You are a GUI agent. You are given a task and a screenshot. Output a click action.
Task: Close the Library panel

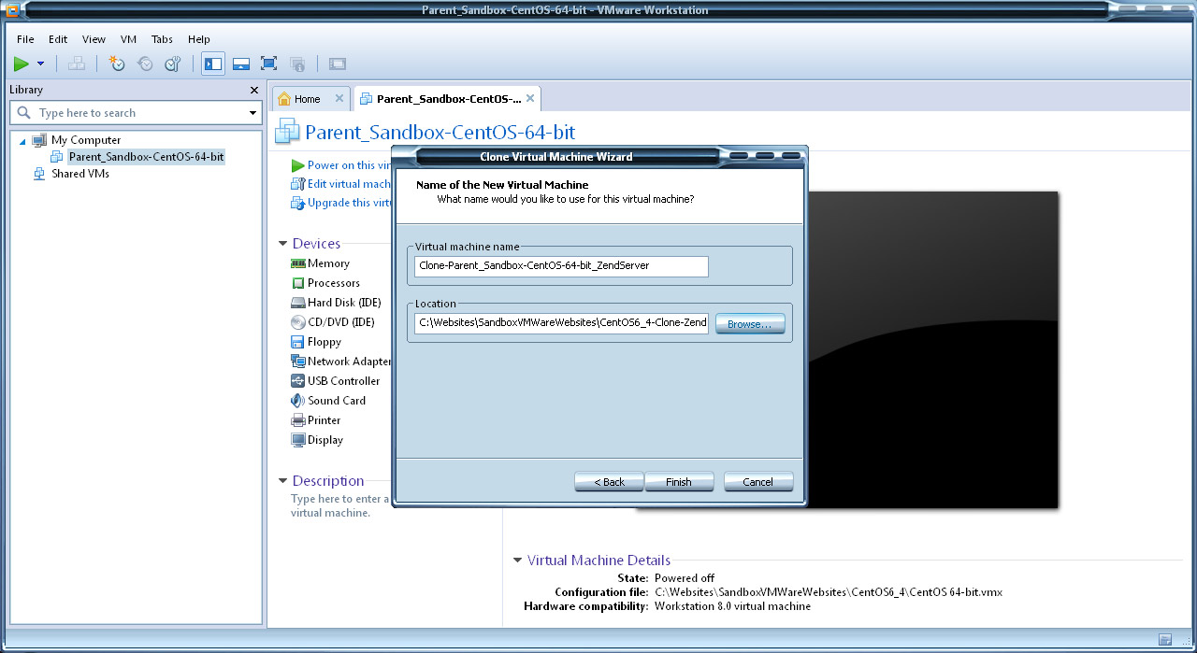254,90
